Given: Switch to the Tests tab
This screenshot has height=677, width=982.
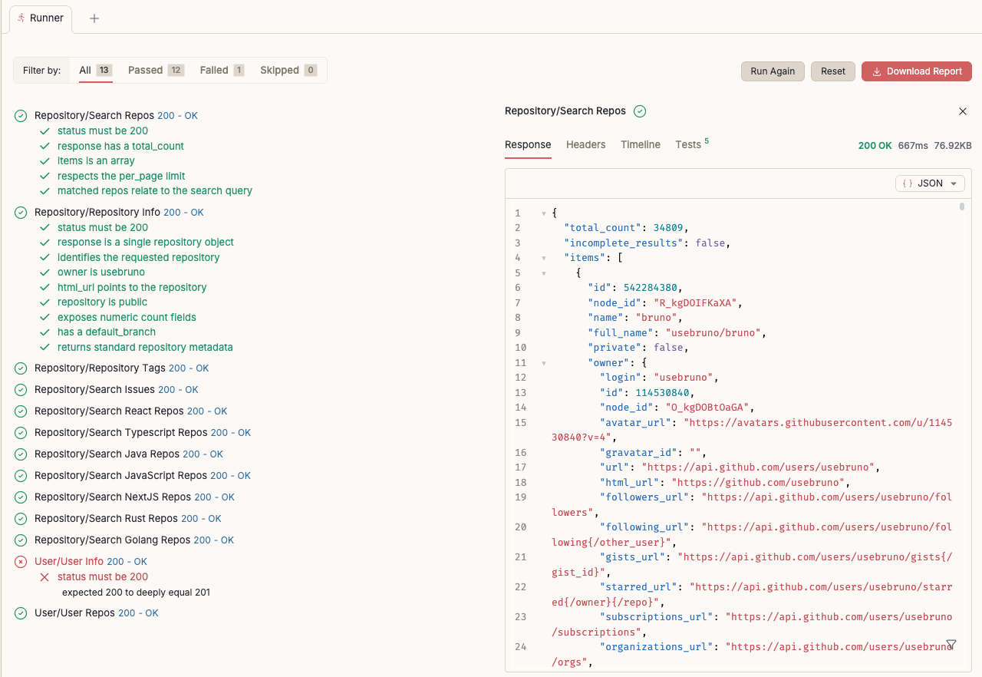Looking at the screenshot, I should 692,144.
